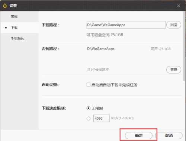This screenshot has width=186, height=141.
Task: Open the 常规 settings tab
Action: click(x=14, y=16)
